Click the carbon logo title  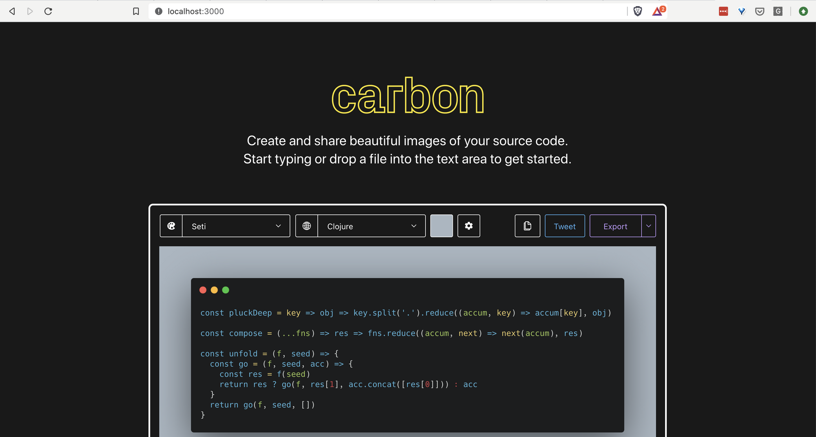(408, 96)
